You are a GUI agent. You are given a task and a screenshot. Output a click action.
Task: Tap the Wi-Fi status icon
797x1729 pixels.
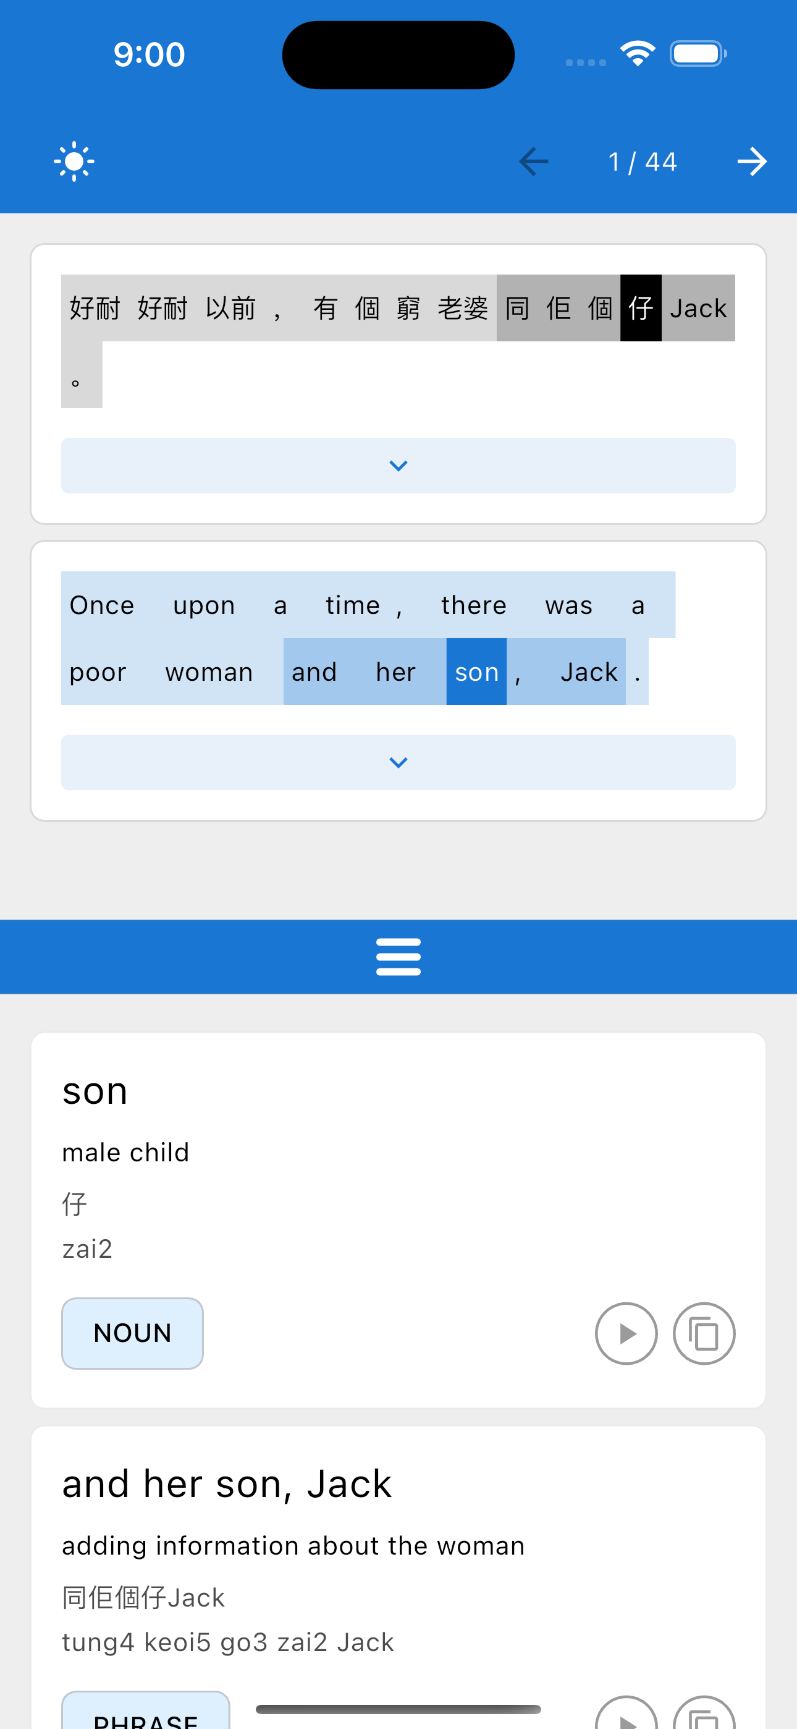[638, 54]
